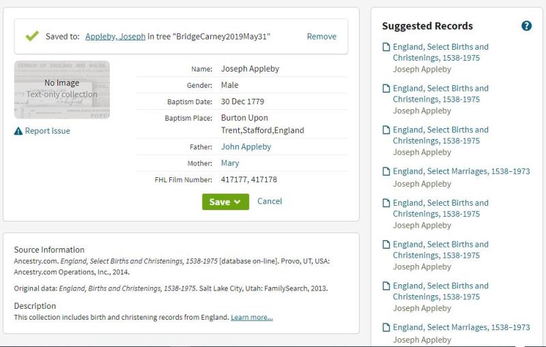Click the Gender value Male

point(229,85)
